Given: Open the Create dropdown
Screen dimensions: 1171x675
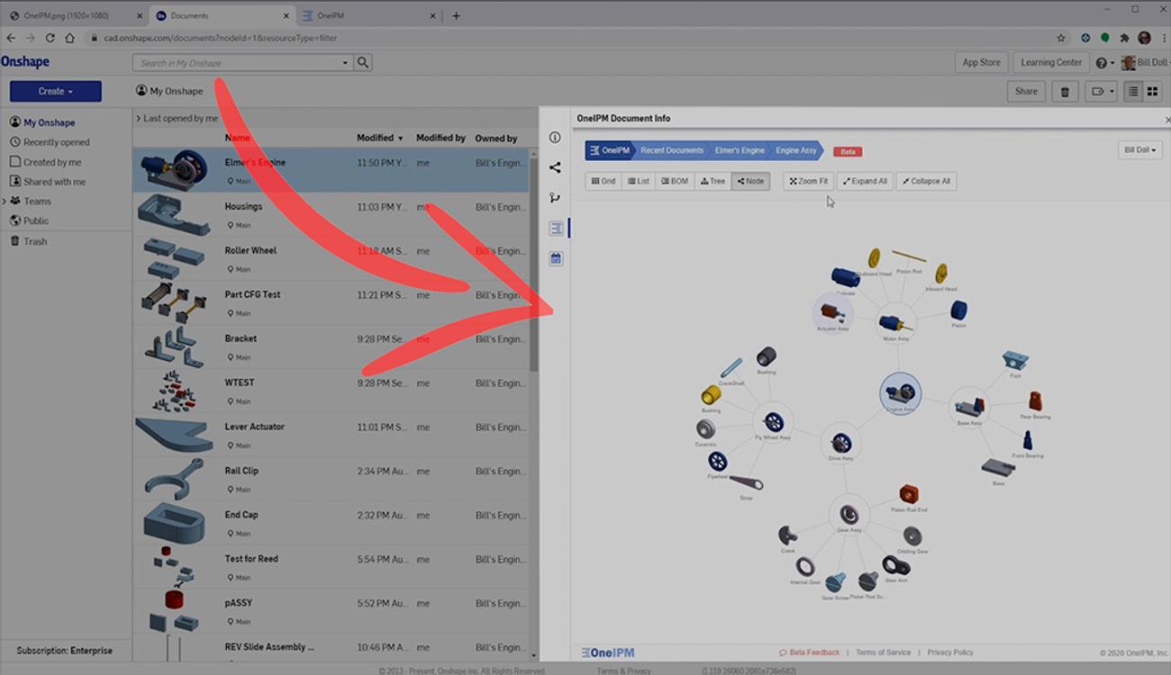Looking at the screenshot, I should pos(54,91).
